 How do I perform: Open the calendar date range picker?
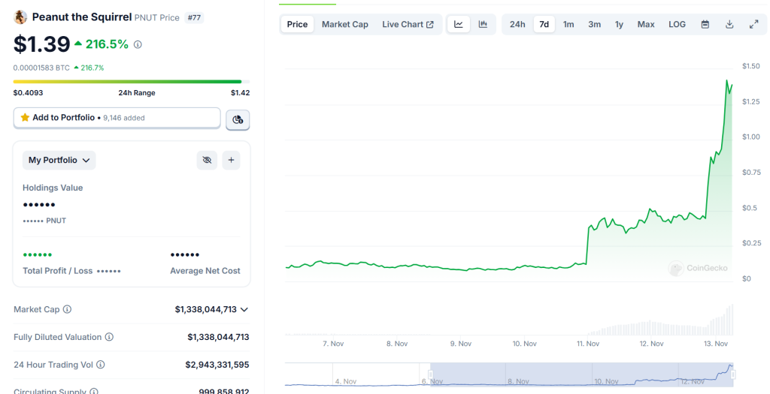tap(705, 25)
